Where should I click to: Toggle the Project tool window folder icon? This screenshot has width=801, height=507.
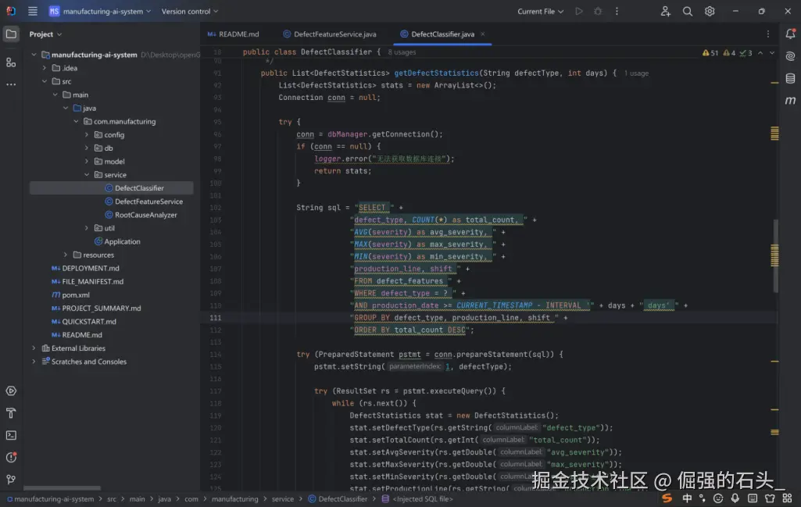(x=11, y=34)
